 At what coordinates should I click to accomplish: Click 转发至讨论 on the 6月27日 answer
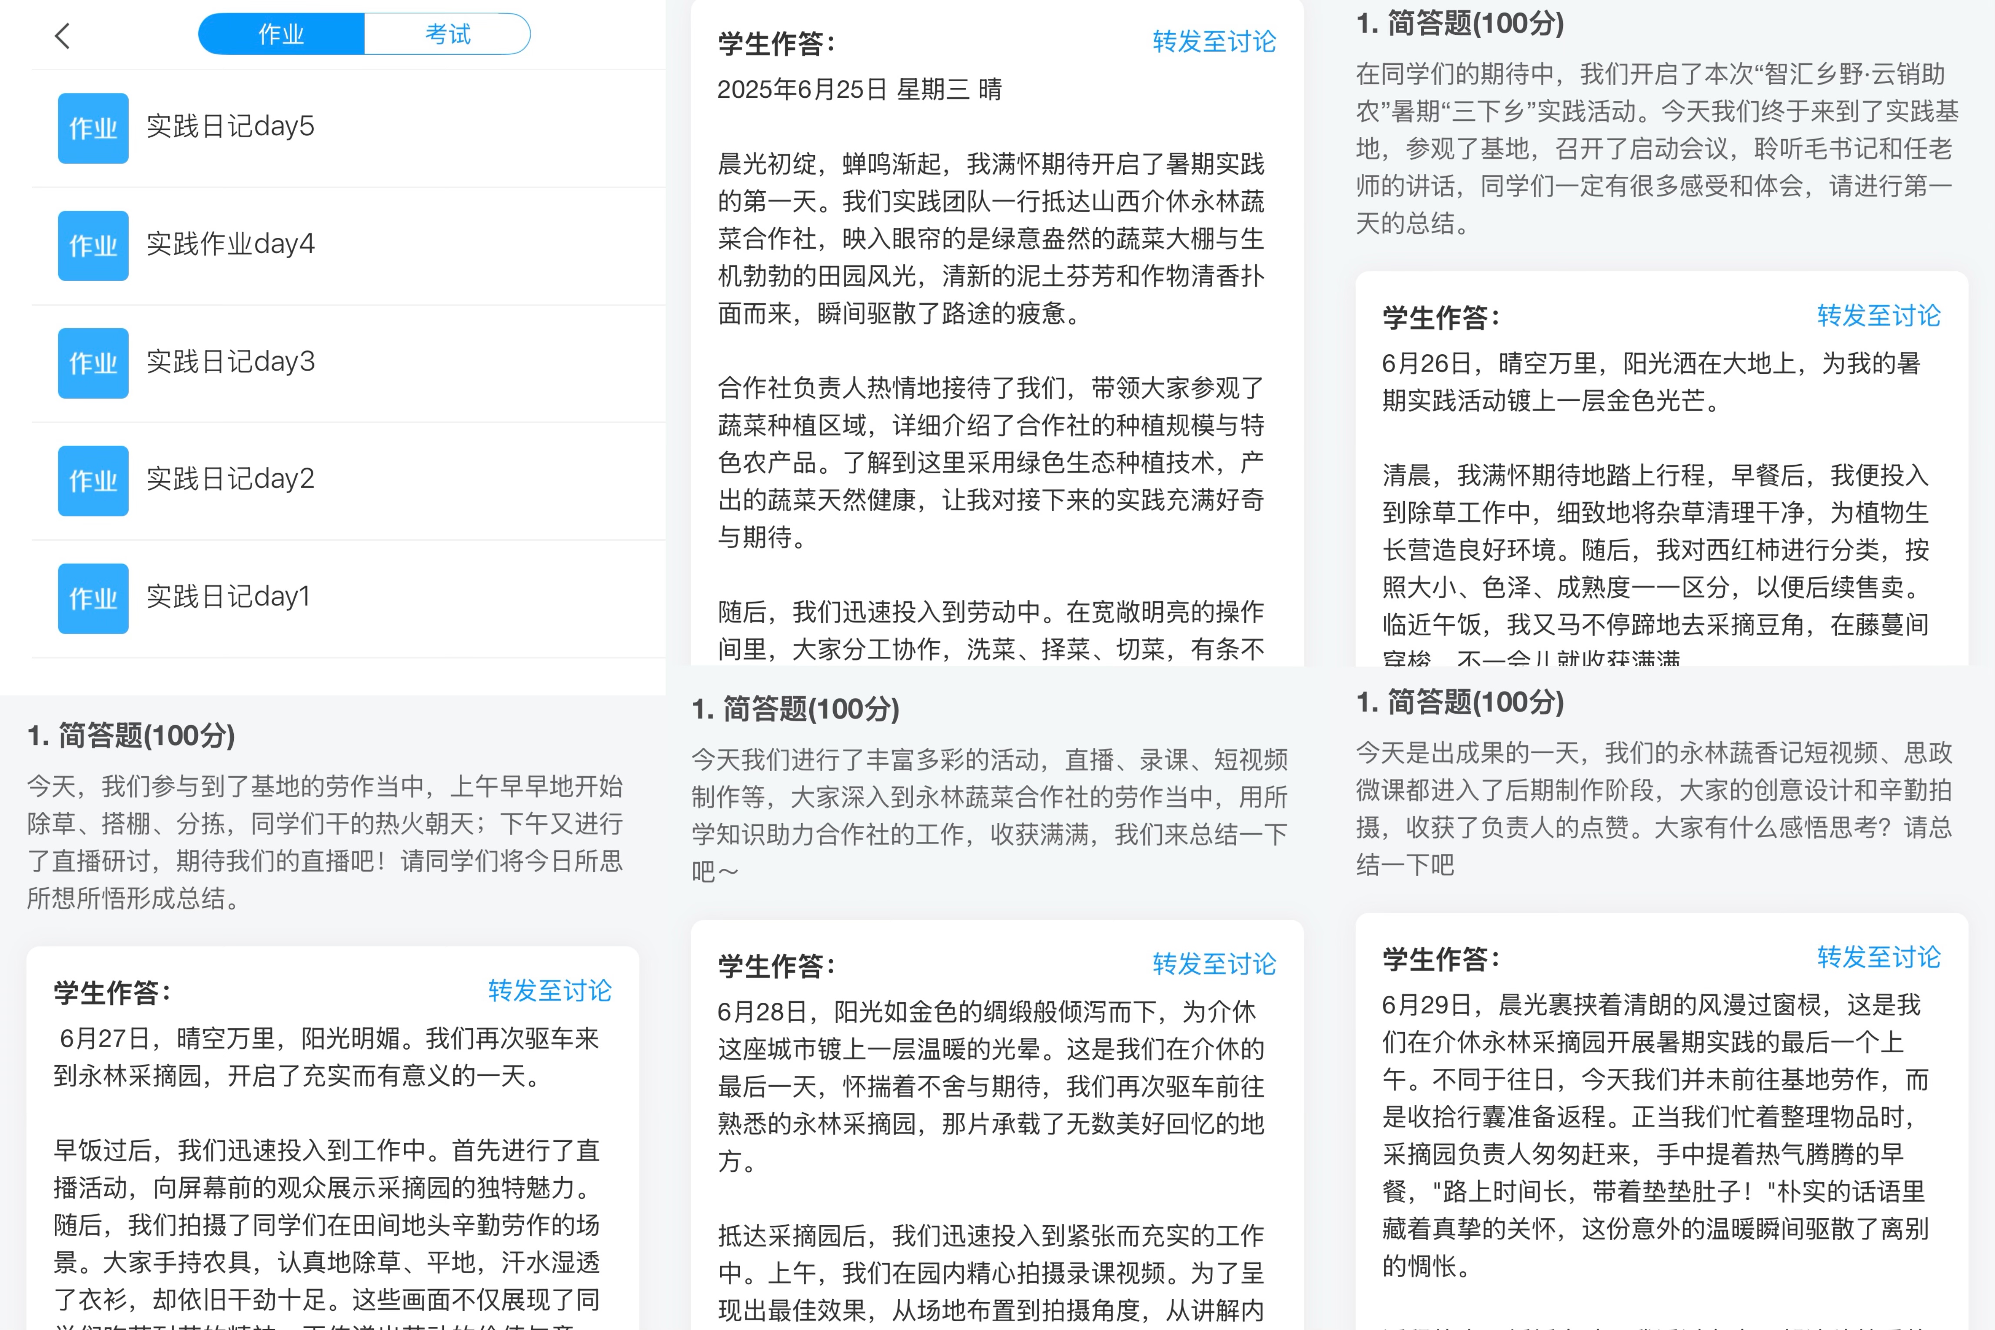[x=550, y=991]
